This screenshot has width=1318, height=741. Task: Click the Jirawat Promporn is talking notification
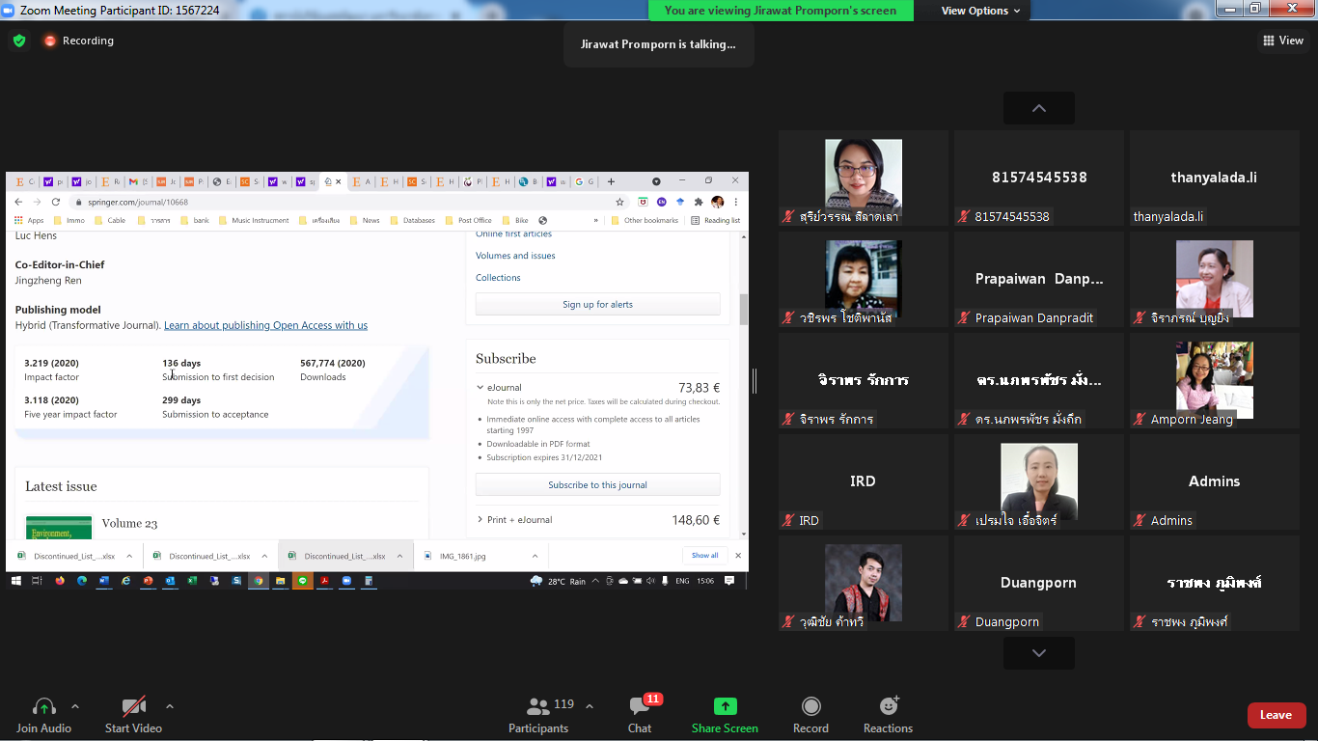point(658,44)
